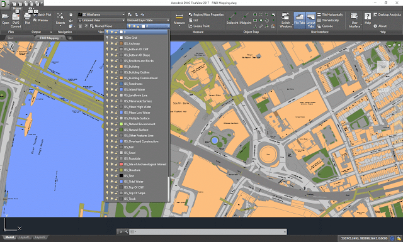Toggle freeze sun icon for OS_Inland Water layer
403x242 pixels.
(112, 89)
